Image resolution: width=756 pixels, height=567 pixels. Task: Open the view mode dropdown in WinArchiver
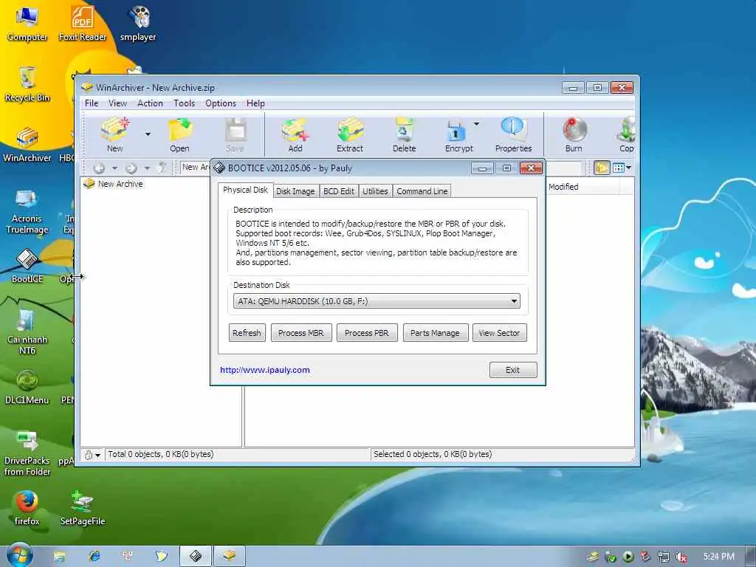[x=629, y=168]
